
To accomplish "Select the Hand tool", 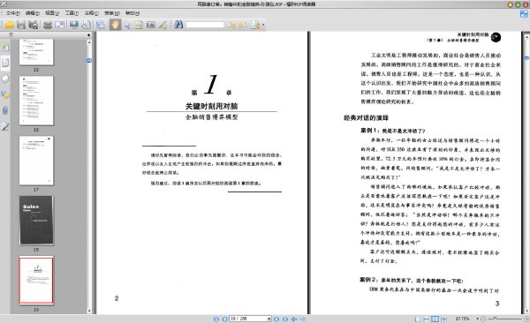I will (x=115, y=25).
